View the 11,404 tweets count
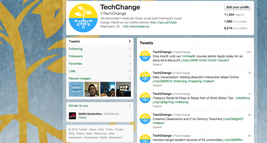Screen dimensions: 267x143 pyautogui.click(x=234, y=15)
